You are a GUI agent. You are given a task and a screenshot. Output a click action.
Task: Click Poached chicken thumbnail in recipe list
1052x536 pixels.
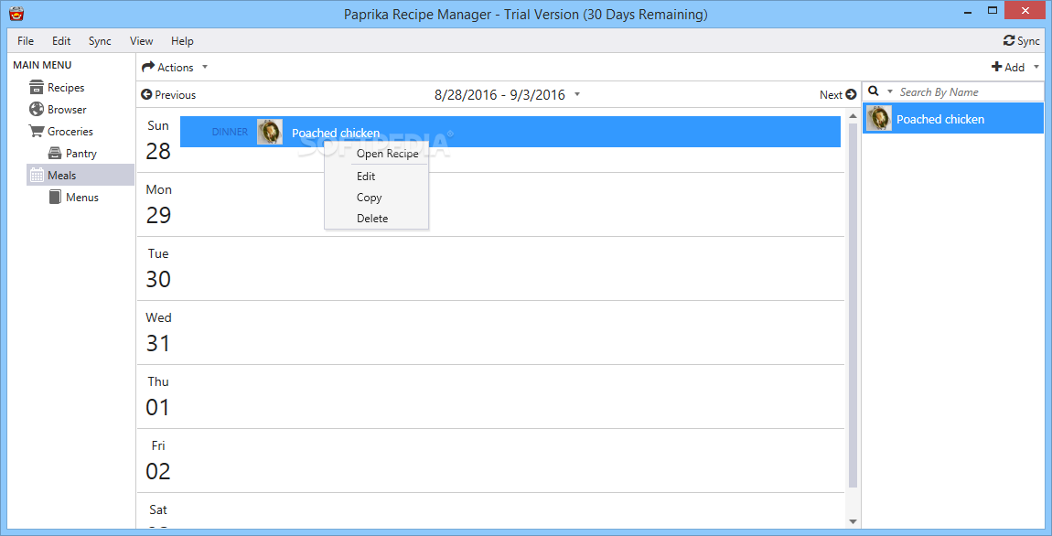[x=879, y=119]
